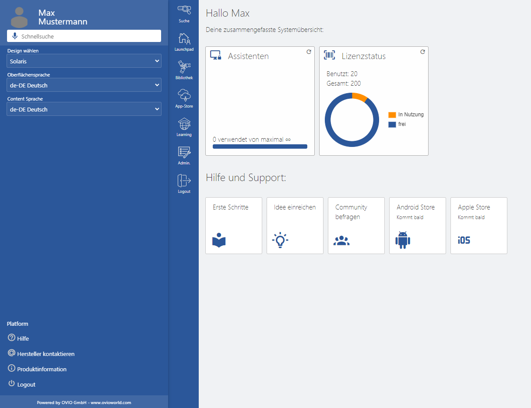Open the Content Sprache dropdown
The width and height of the screenshot is (531, 408).
pos(84,109)
